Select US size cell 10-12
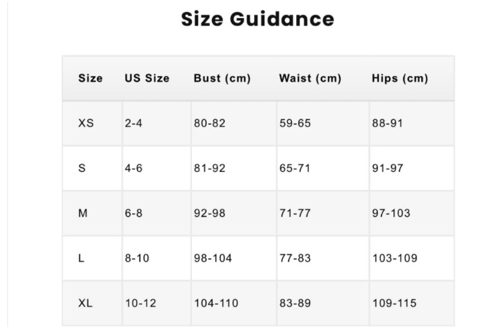This screenshot has width=490, height=327. click(141, 303)
